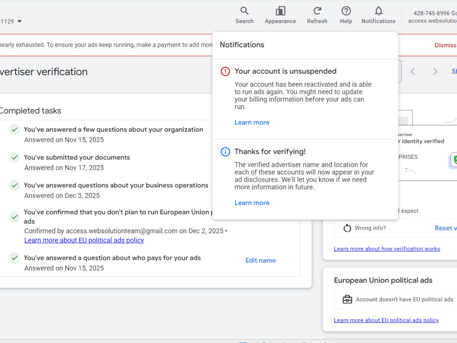Click green checkmark for submitted documents task
This screenshot has height=343, width=457.
14,157
